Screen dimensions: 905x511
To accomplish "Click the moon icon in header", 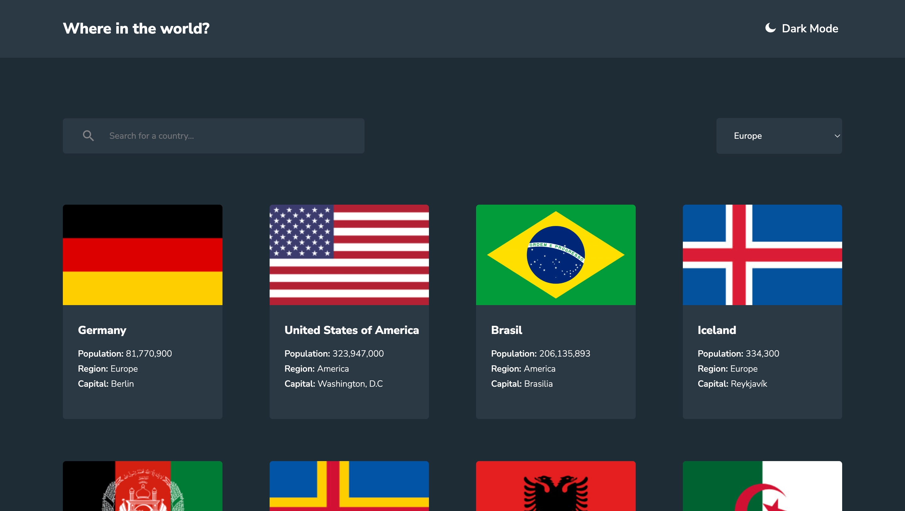I will [x=770, y=28].
